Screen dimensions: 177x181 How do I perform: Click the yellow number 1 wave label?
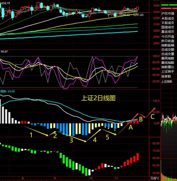click(x=31, y=135)
